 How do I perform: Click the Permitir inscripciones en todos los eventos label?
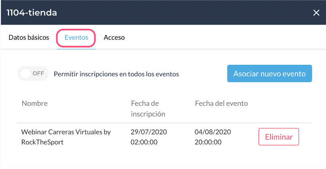116,74
